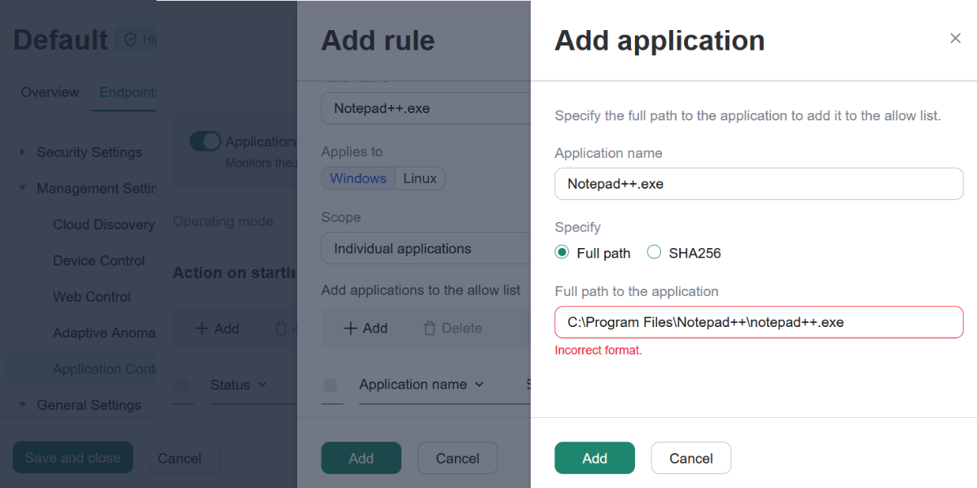
Task: Expand the Security Settings tree node
Action: pos(23,152)
